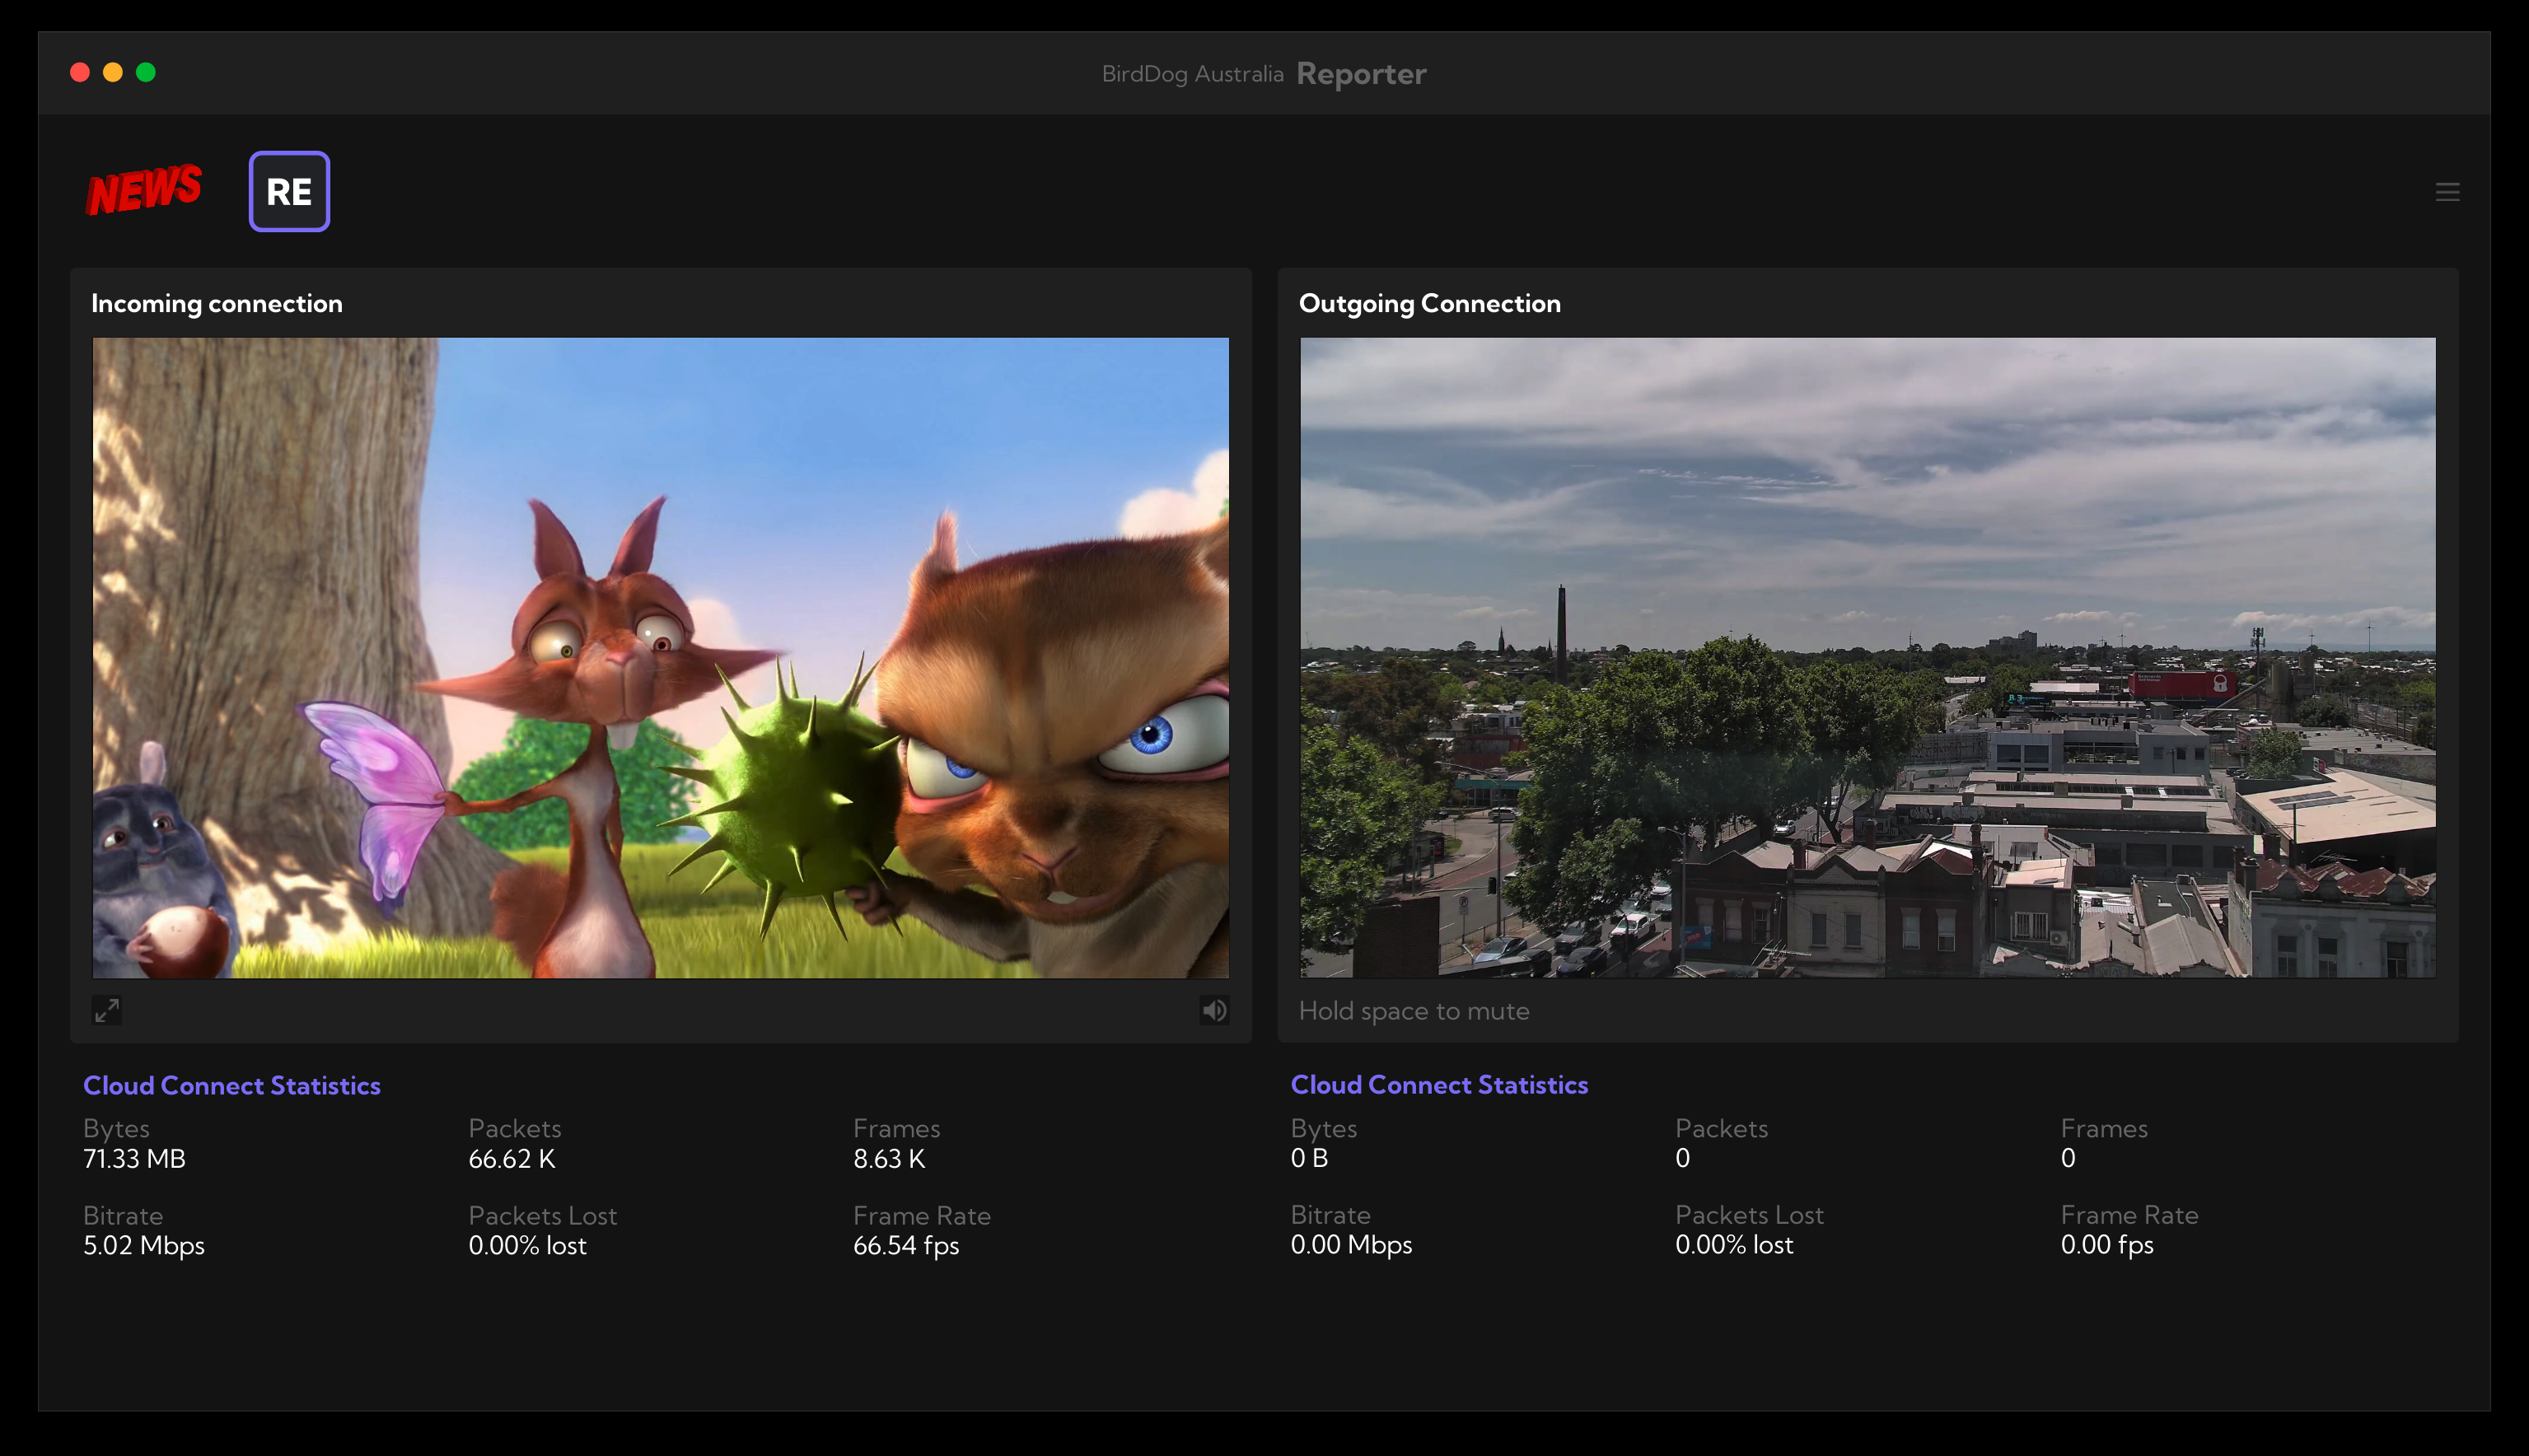Click the incoming Frame Rate 66.54 fps value

pyautogui.click(x=905, y=1245)
